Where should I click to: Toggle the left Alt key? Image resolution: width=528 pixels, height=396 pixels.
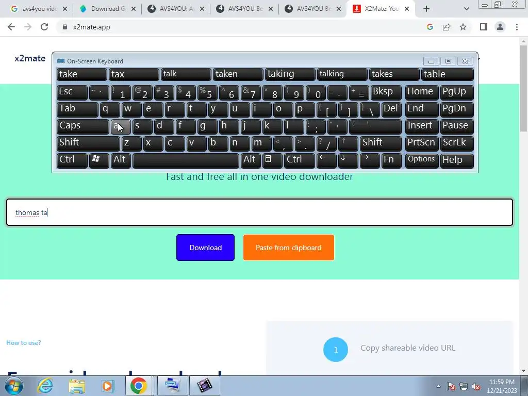tap(121, 160)
